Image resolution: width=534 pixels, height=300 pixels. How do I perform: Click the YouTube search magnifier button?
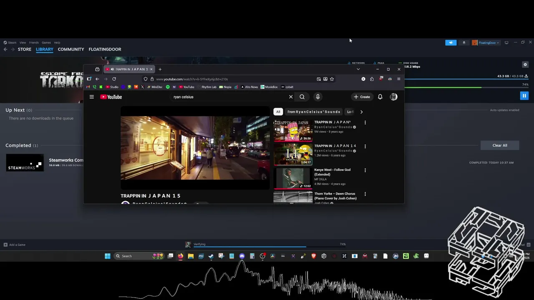click(302, 97)
